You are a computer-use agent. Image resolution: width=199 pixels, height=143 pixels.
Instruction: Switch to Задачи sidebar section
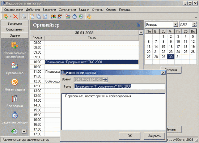click(x=15, y=35)
